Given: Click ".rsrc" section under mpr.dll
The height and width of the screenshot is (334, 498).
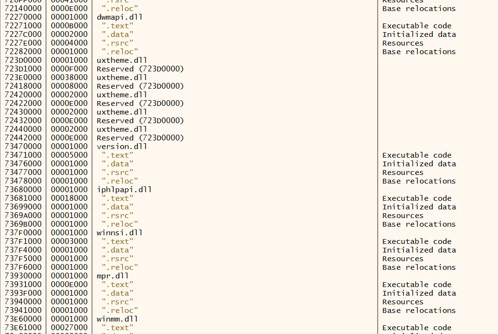Looking at the screenshot, I should [x=117, y=301].
